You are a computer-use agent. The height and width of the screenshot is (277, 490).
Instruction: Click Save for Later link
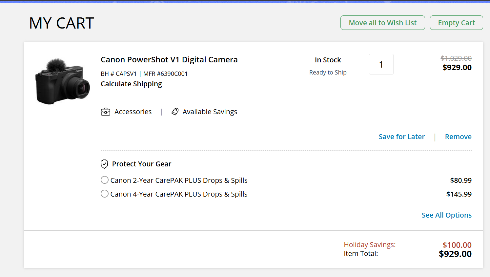pyautogui.click(x=401, y=137)
